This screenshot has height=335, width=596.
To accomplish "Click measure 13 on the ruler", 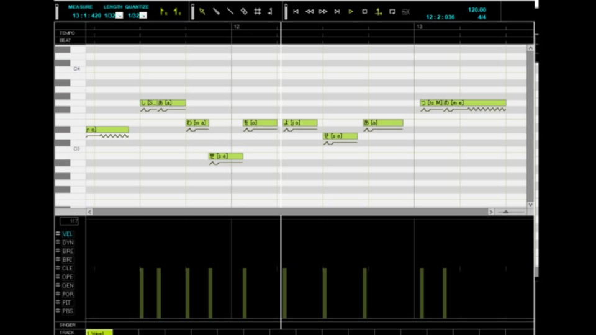I will tap(420, 27).
